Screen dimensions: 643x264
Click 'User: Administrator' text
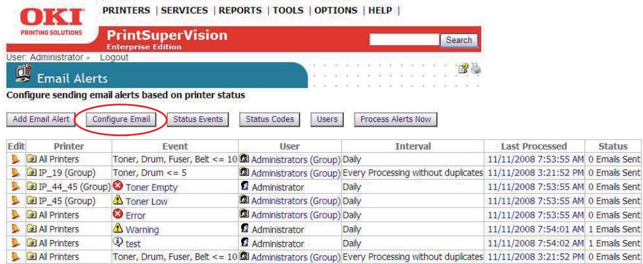pyautogui.click(x=45, y=57)
